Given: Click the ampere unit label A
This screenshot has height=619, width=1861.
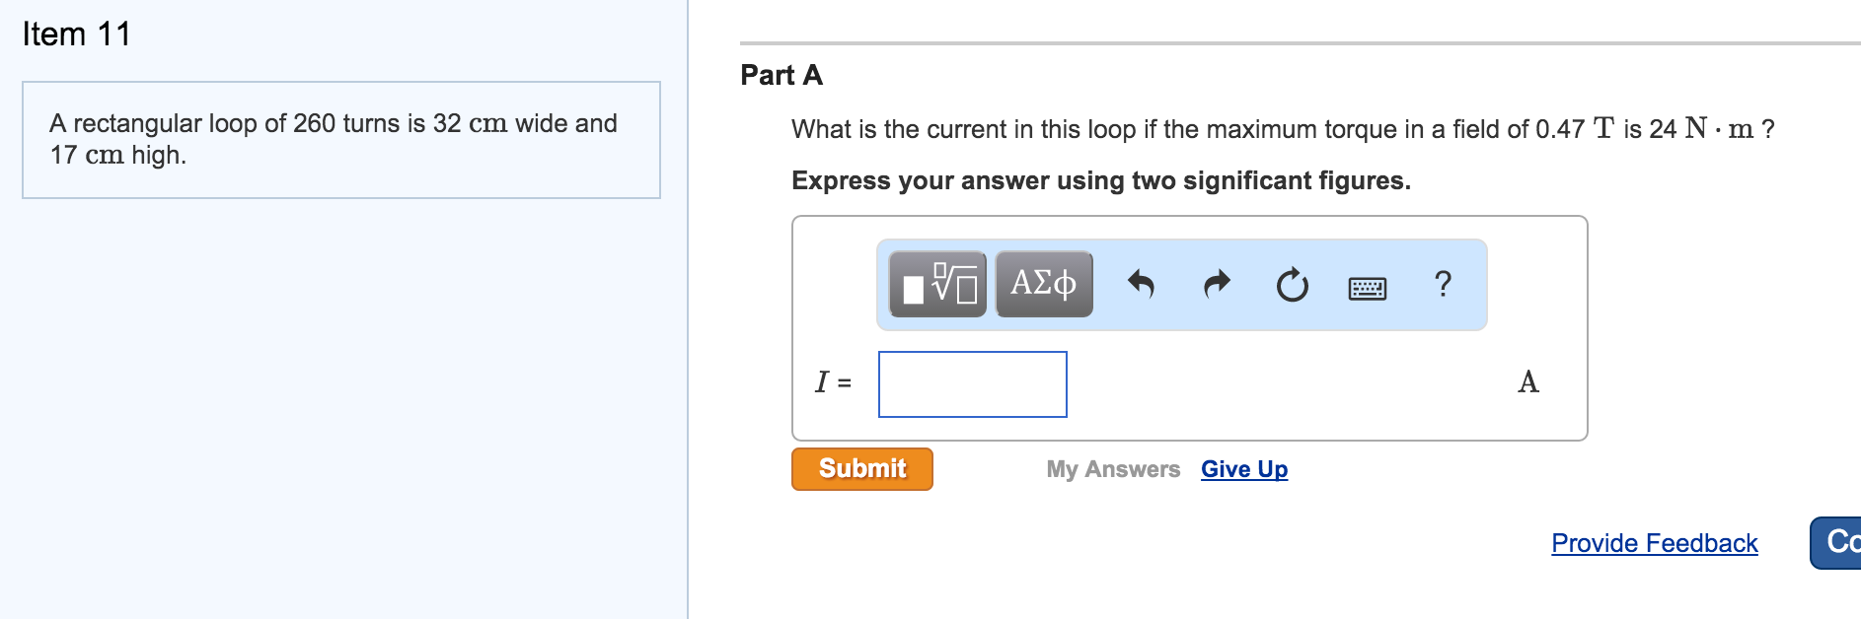Looking at the screenshot, I should pyautogui.click(x=1527, y=383).
